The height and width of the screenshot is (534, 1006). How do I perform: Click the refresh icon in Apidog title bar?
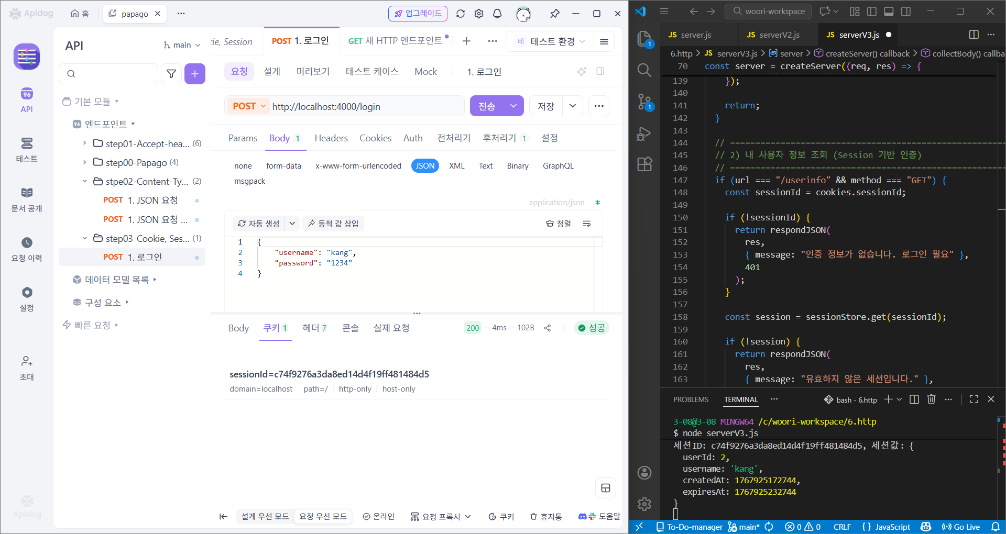point(461,14)
